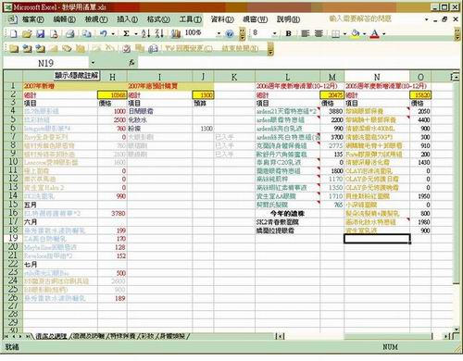Image resolution: width=463 pixels, height=361 pixels.
Task: Open the font size 8 dropdown
Action: [274, 33]
